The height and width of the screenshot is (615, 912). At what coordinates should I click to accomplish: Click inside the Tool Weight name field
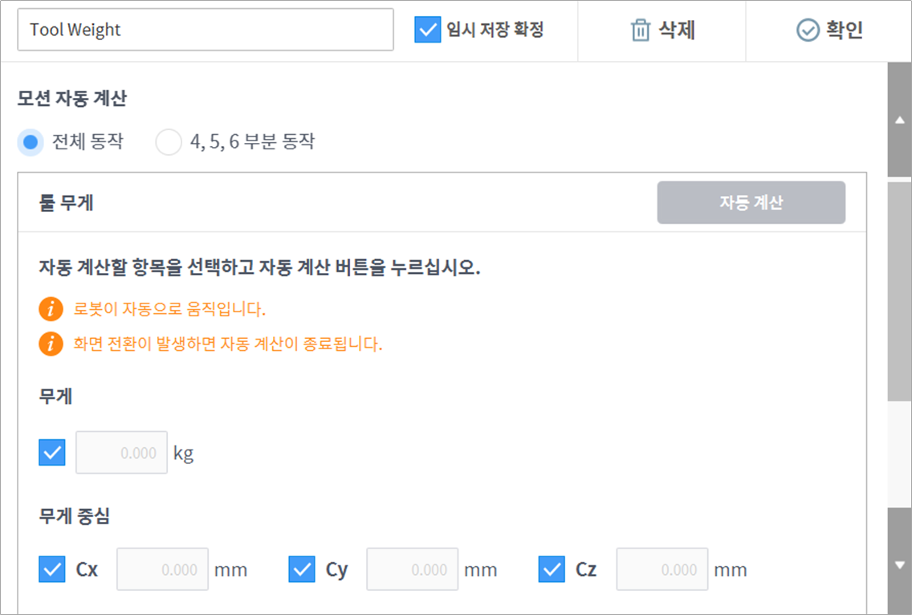click(x=206, y=30)
